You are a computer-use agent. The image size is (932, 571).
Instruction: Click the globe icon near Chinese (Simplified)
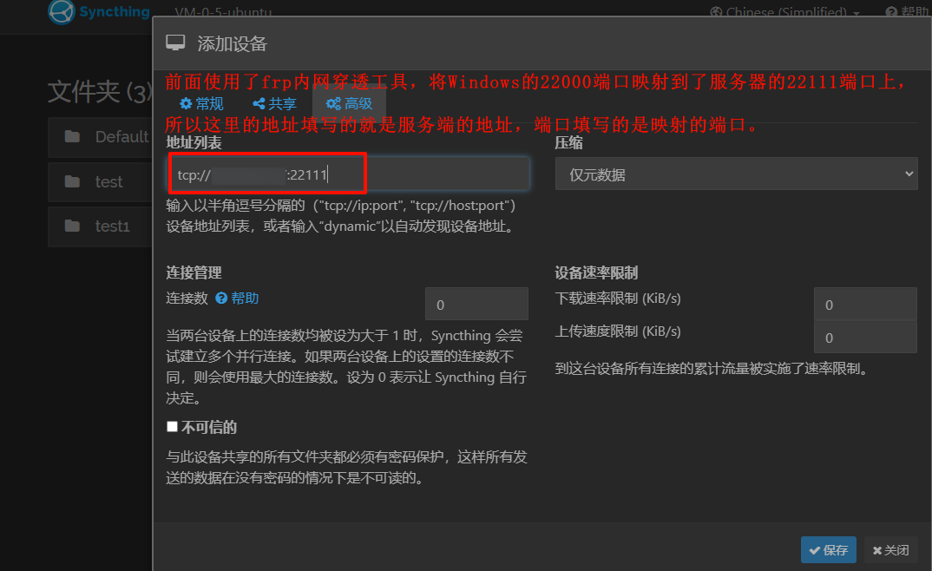(716, 12)
